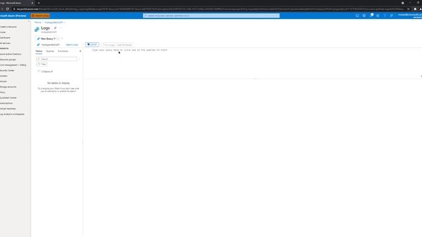Open Subscriptions in the left sidebar

tap(6, 103)
